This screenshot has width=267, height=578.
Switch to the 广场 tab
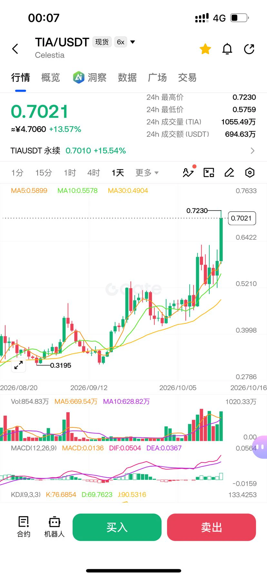coord(157,77)
